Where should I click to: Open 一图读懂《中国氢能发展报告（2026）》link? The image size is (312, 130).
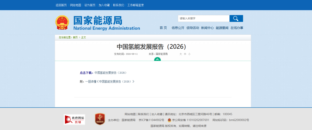pos(110,81)
